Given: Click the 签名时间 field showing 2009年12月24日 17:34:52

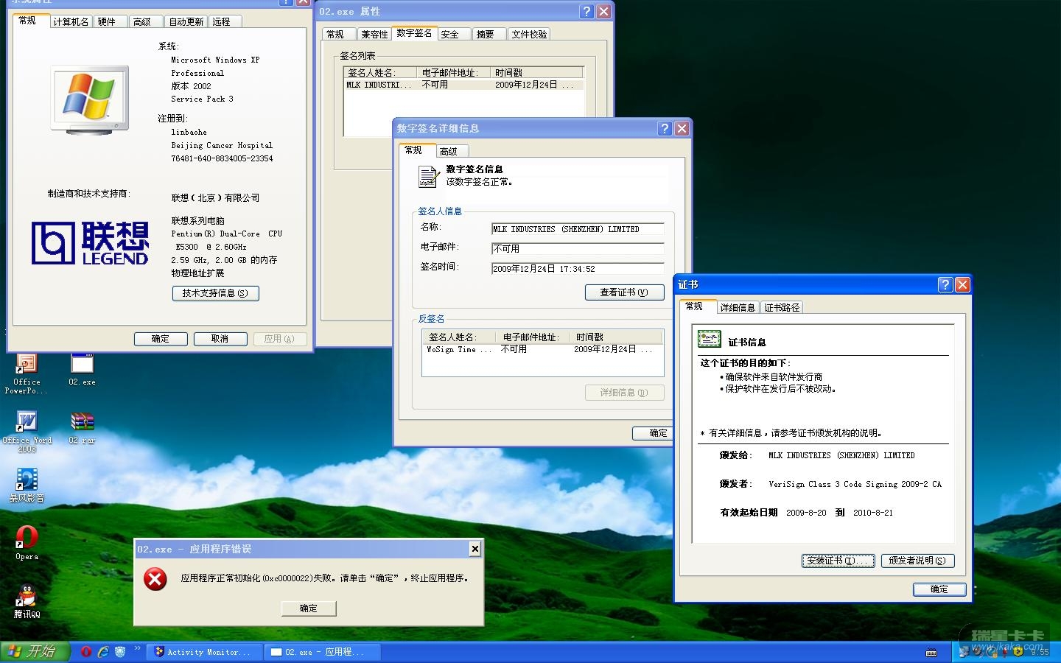Looking at the screenshot, I should coord(578,269).
